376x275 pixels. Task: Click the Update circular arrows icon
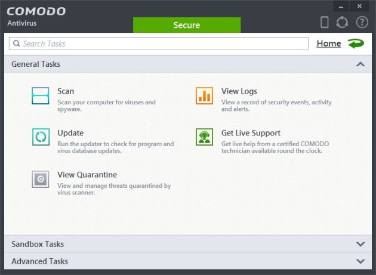point(41,137)
